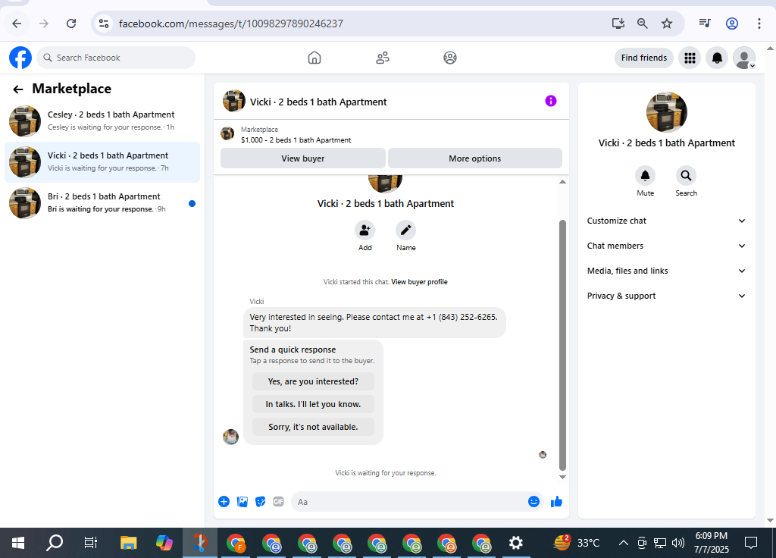
Task: Go back in browser history
Action: pyautogui.click(x=17, y=24)
